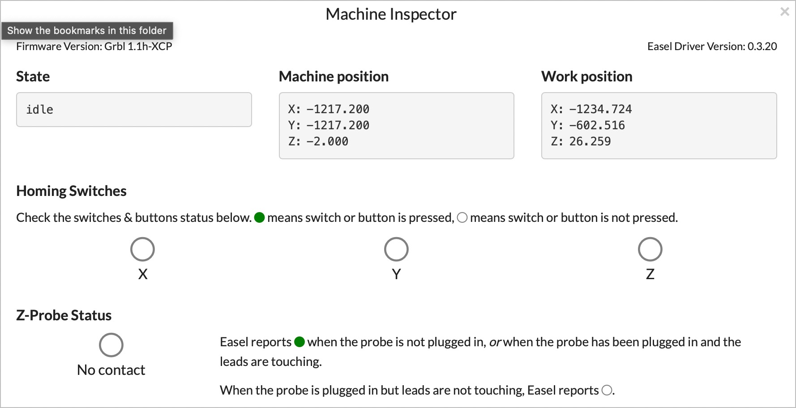
Task: Click the State field showing idle
Action: [134, 110]
